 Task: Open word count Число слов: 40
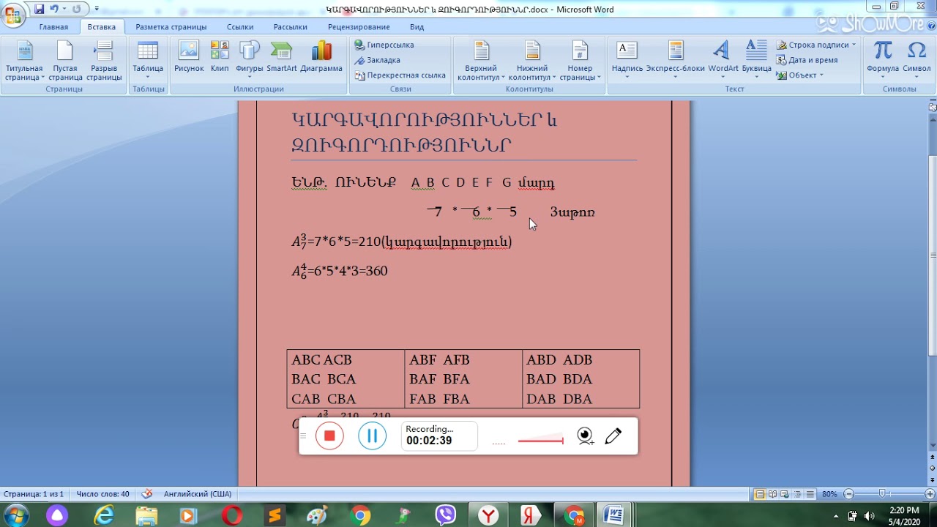tap(102, 494)
